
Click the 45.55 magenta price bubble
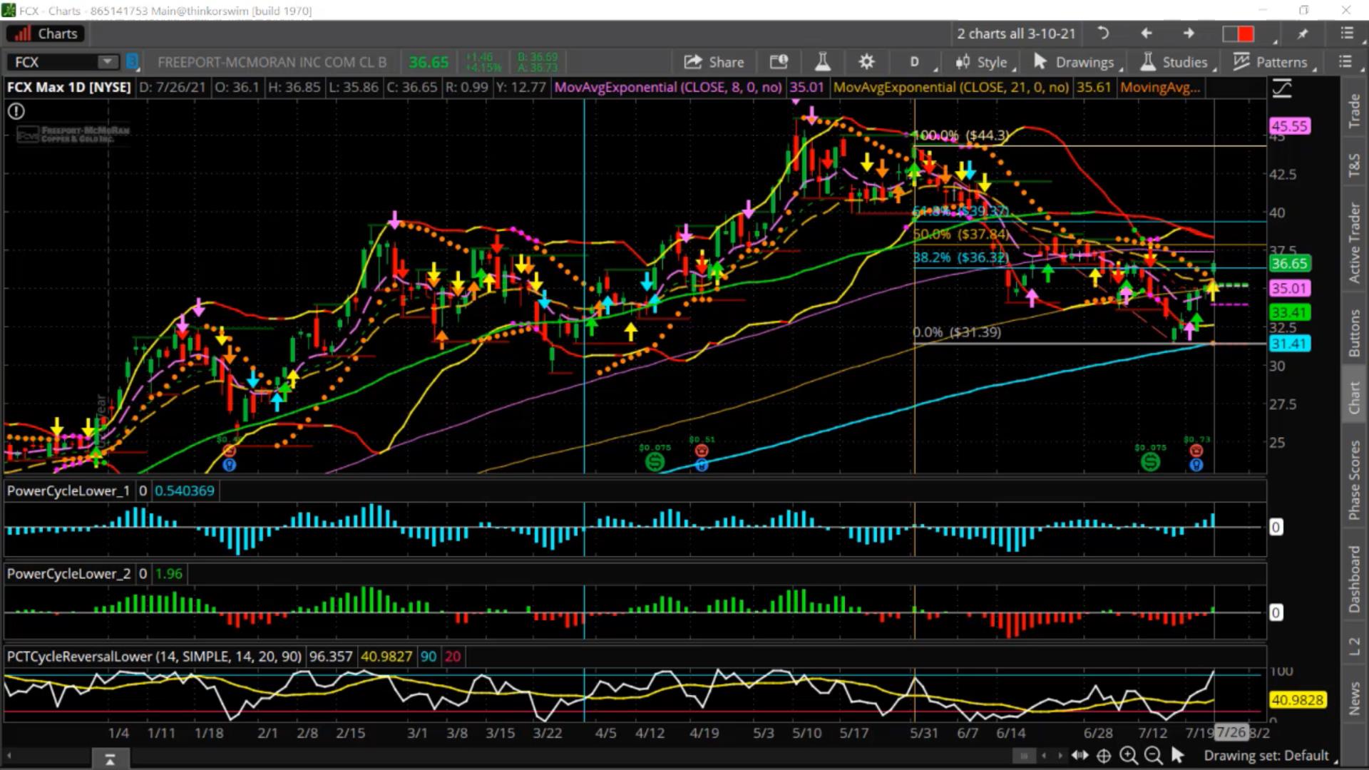pyautogui.click(x=1289, y=126)
